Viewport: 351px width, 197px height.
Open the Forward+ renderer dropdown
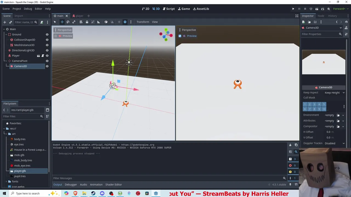(x=340, y=9)
